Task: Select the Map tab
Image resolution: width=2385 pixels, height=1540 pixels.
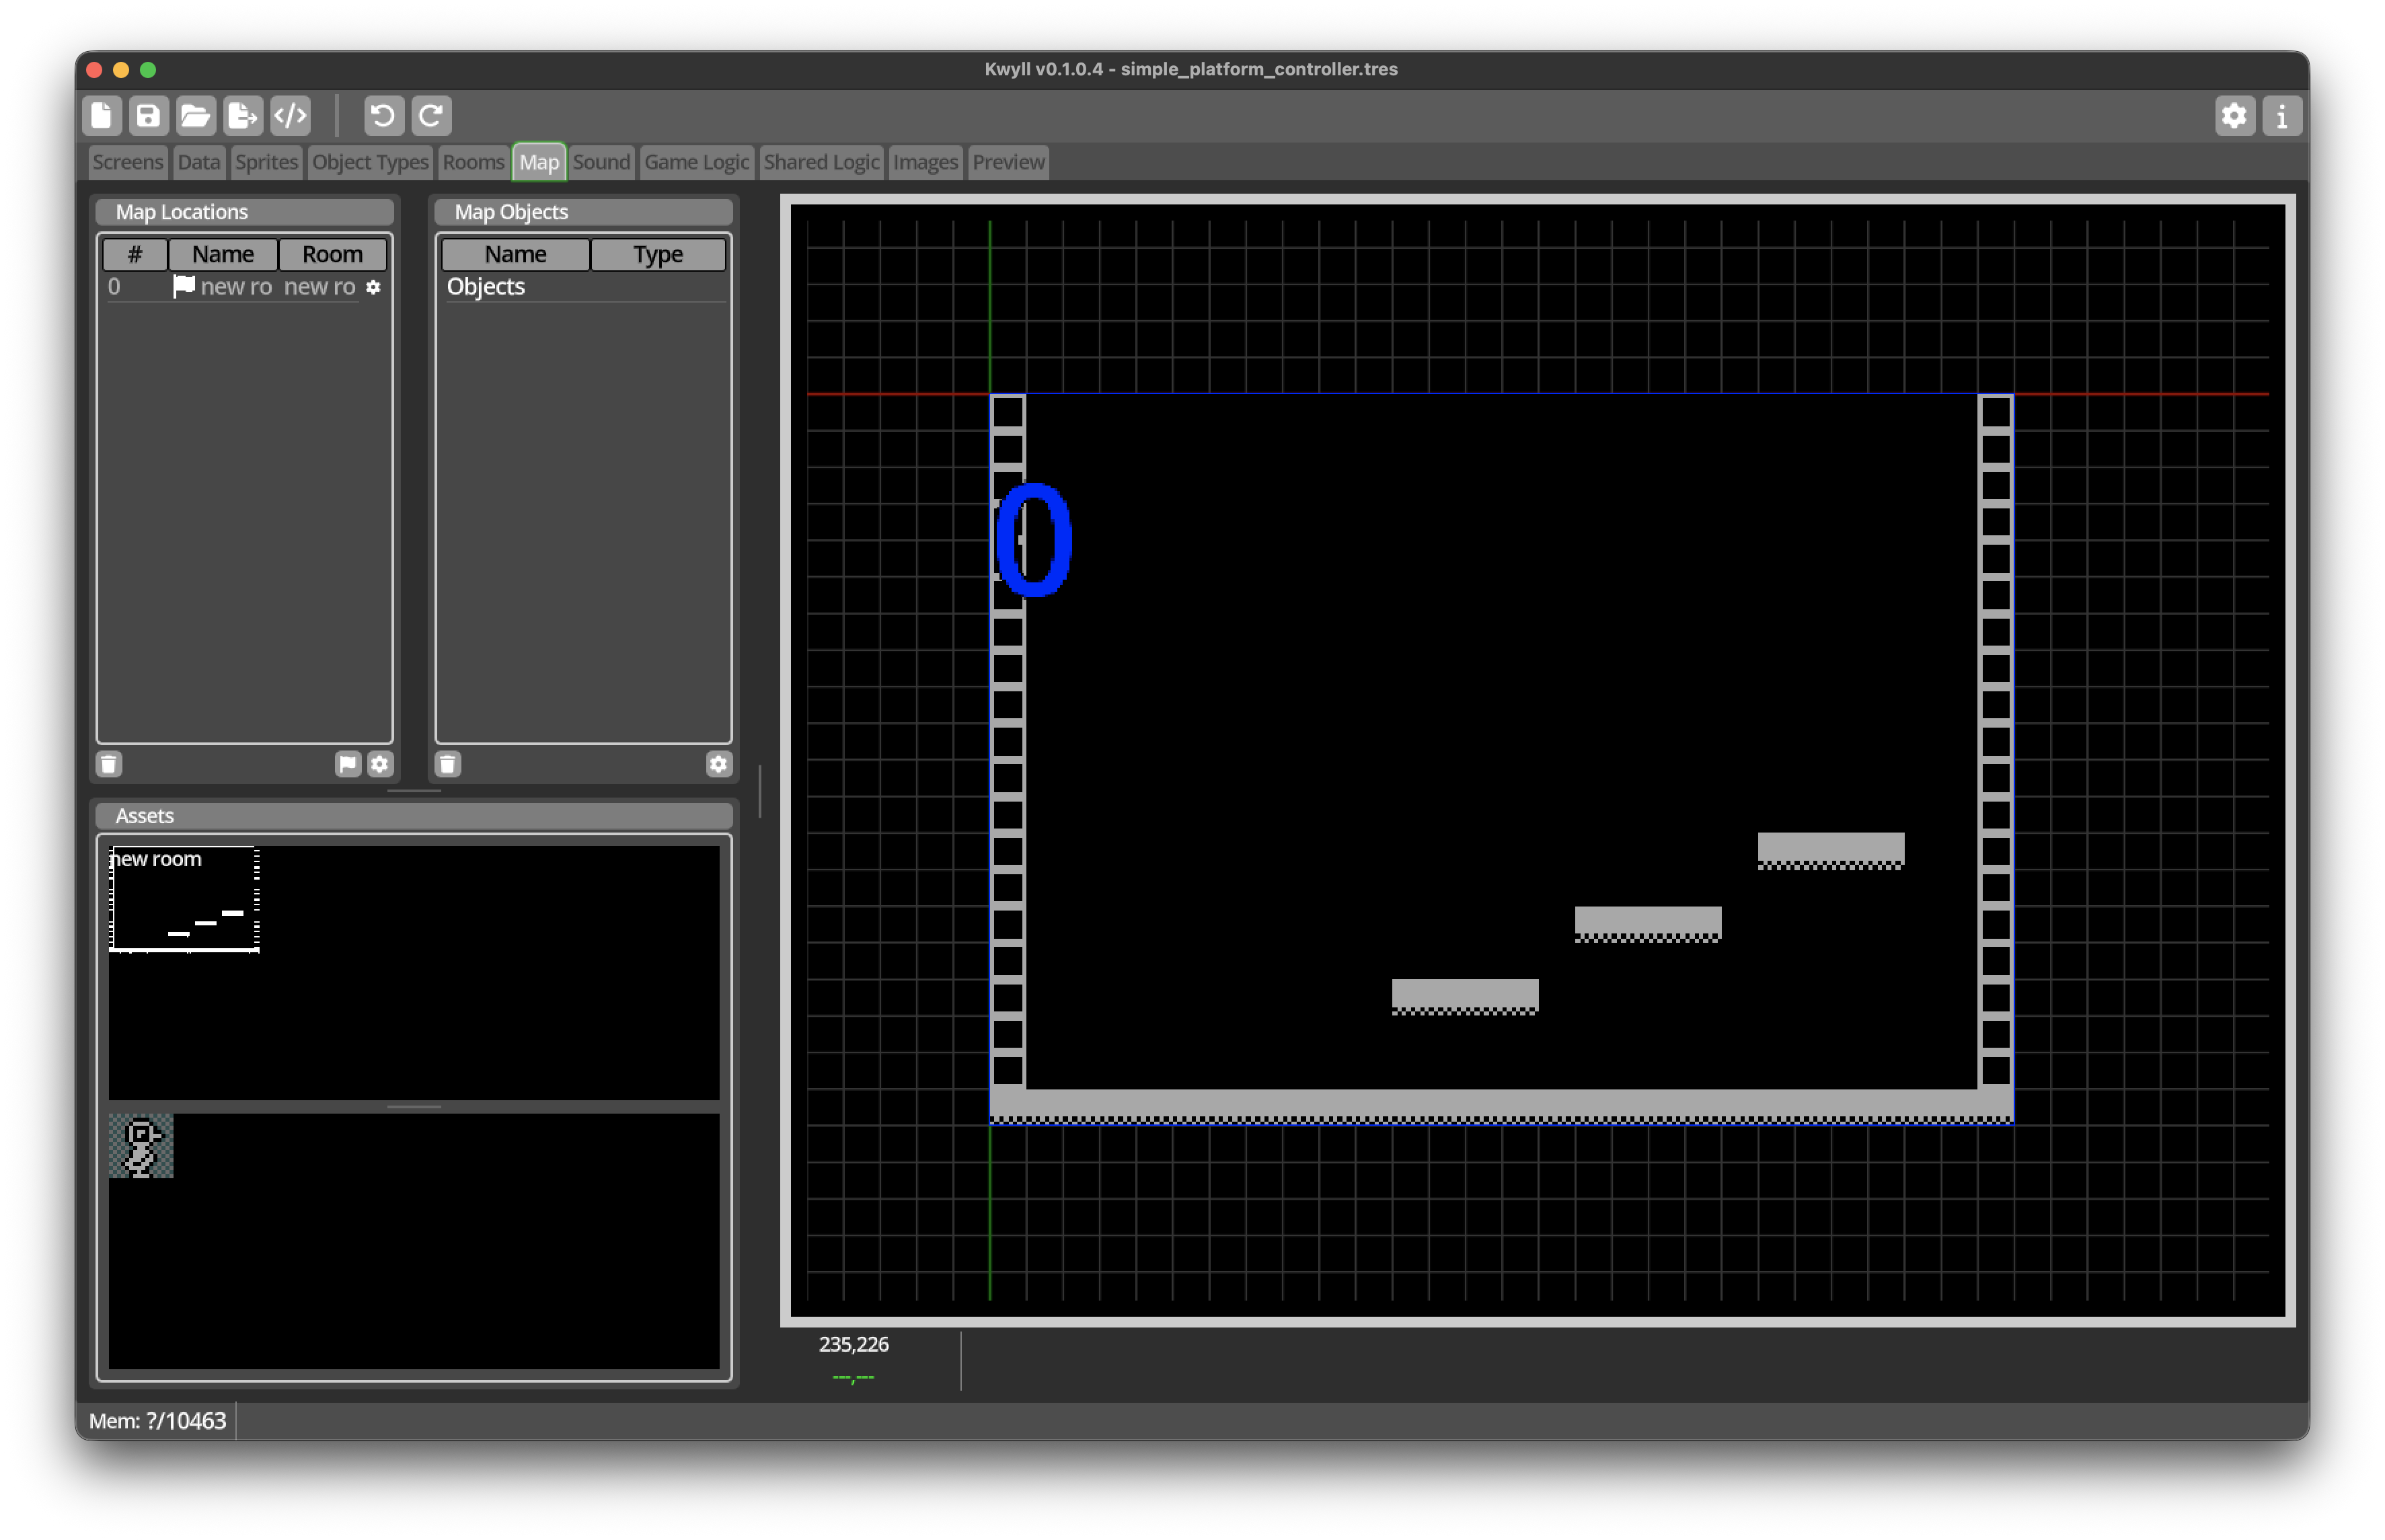Action: coord(539,162)
